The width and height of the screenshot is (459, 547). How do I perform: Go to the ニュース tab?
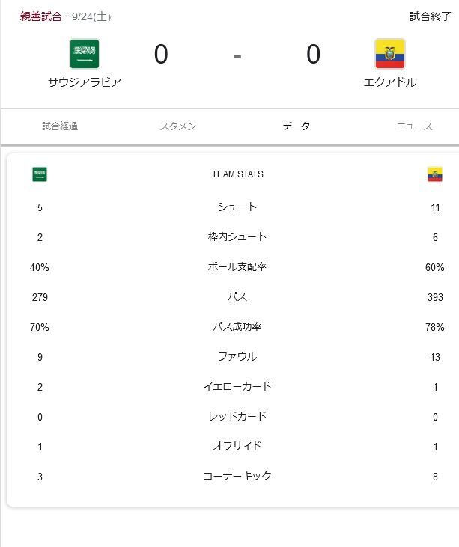click(415, 126)
